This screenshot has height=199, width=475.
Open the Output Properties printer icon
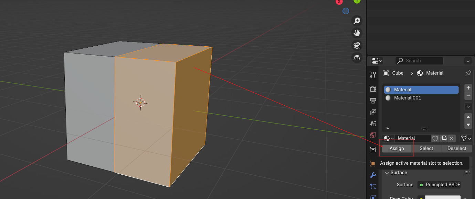(373, 101)
